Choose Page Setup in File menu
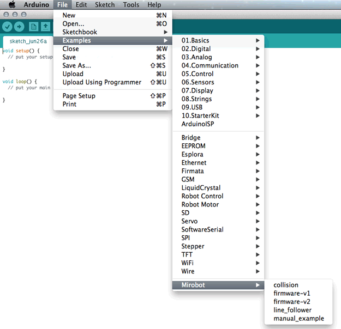 (x=112, y=96)
